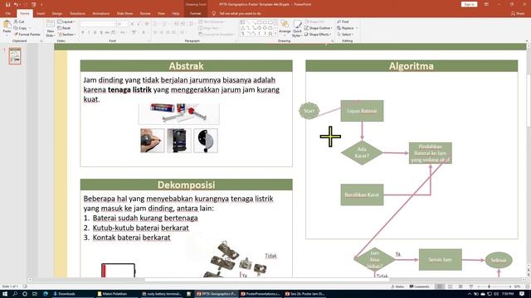This screenshot has width=531, height=298.
Task: Select the Start flowchart shape
Action: tap(309, 111)
